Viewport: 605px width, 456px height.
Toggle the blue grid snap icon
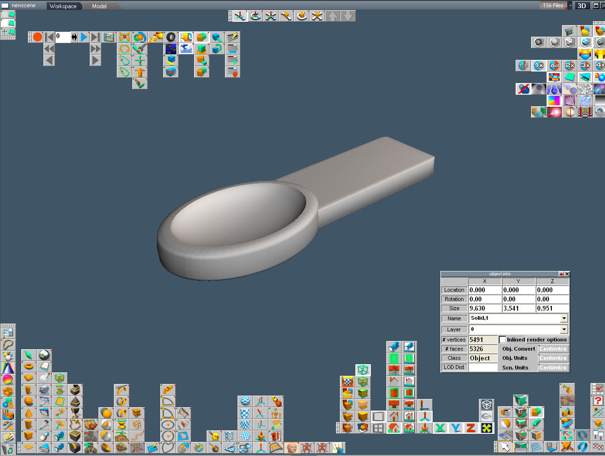(535, 447)
